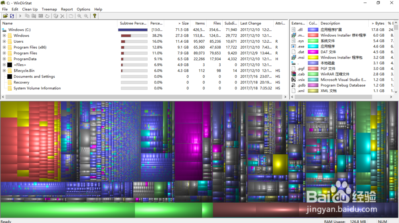Image resolution: width=399 pixels, height=223 pixels.
Task: Click the Delete to Recycle Bin icon
Action: click(x=55, y=16)
